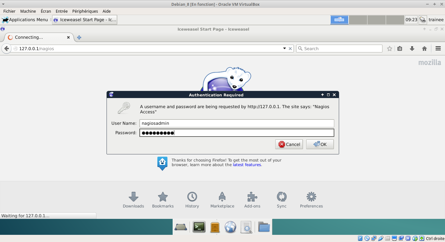Click VirtualBox optical disk status icon
The width and height of the screenshot is (445, 242).
pos(367,238)
